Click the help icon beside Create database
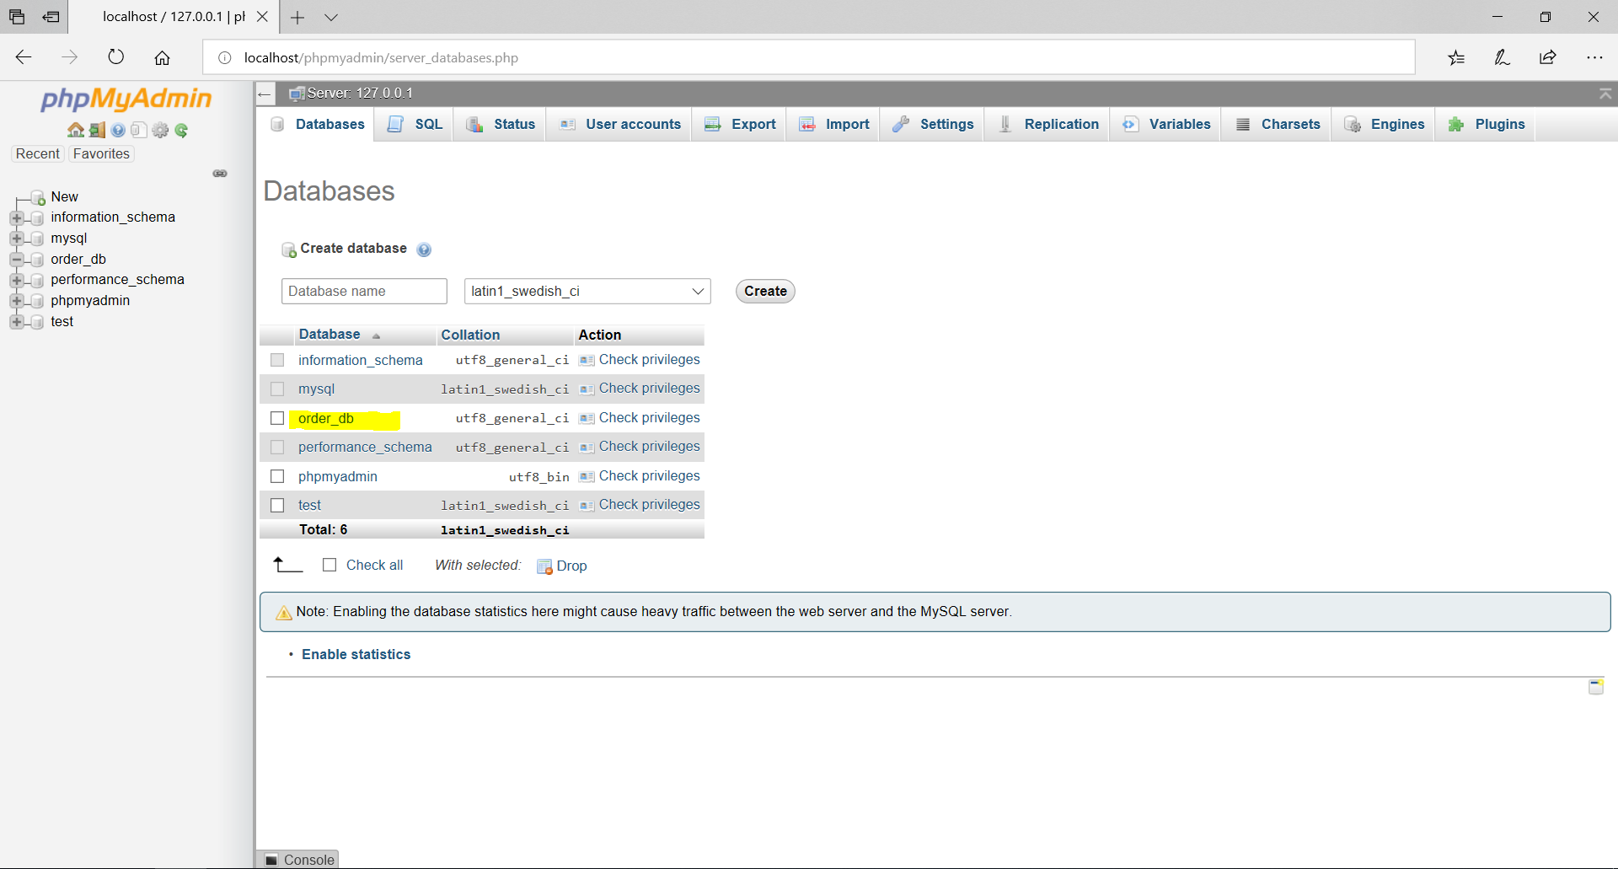 [x=424, y=249]
